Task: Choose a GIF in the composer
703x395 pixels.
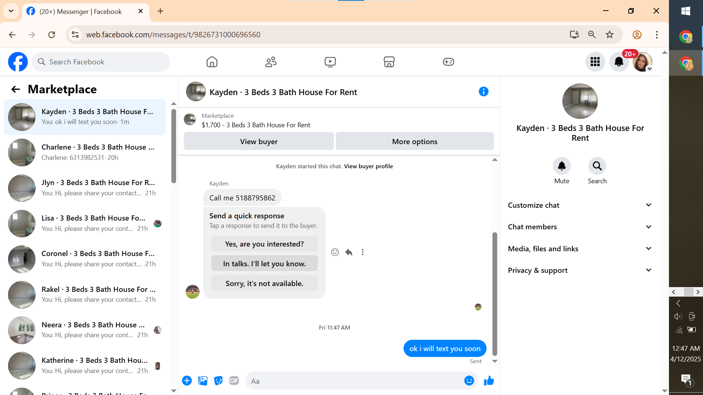Action: 234,381
